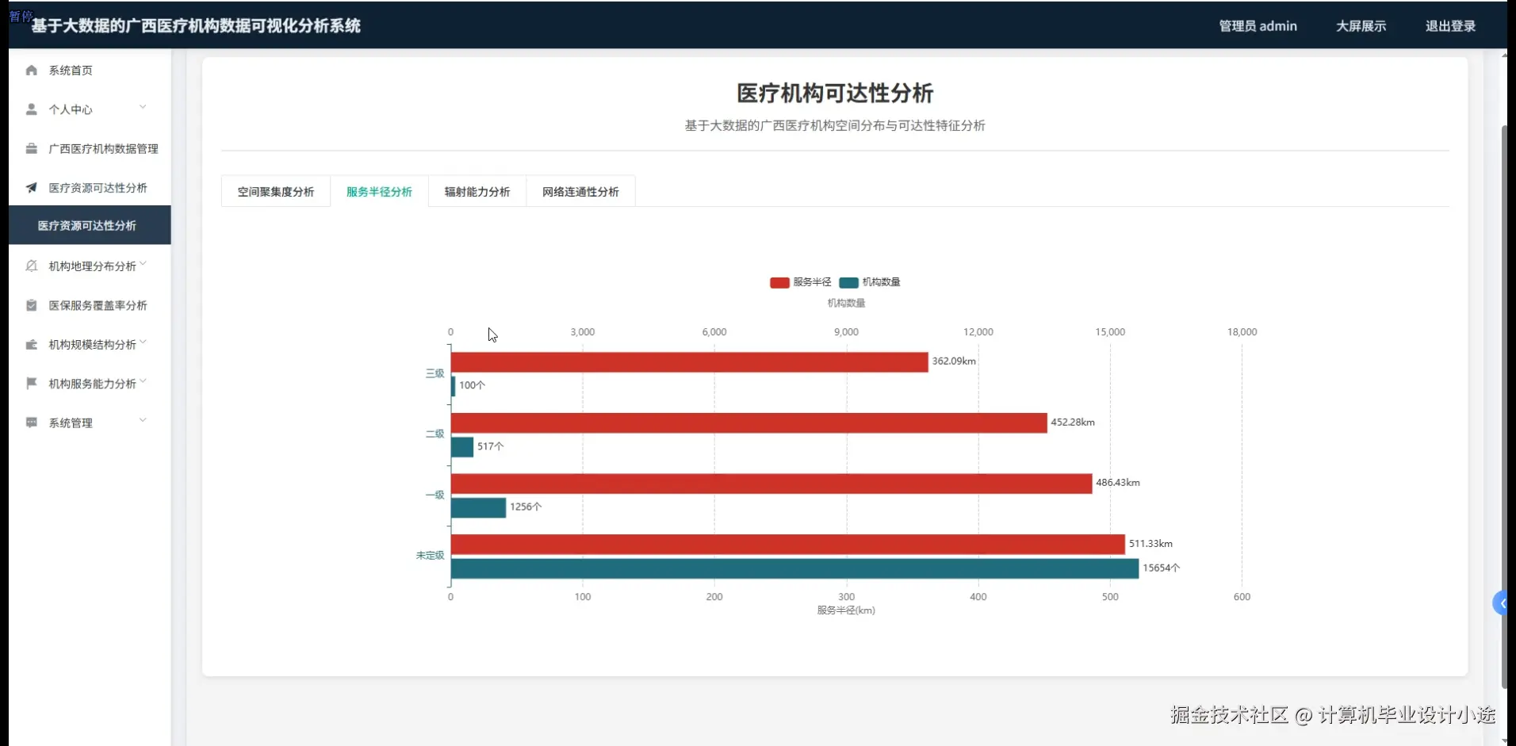Click the blue collapse arrow at right edge

1501,603
